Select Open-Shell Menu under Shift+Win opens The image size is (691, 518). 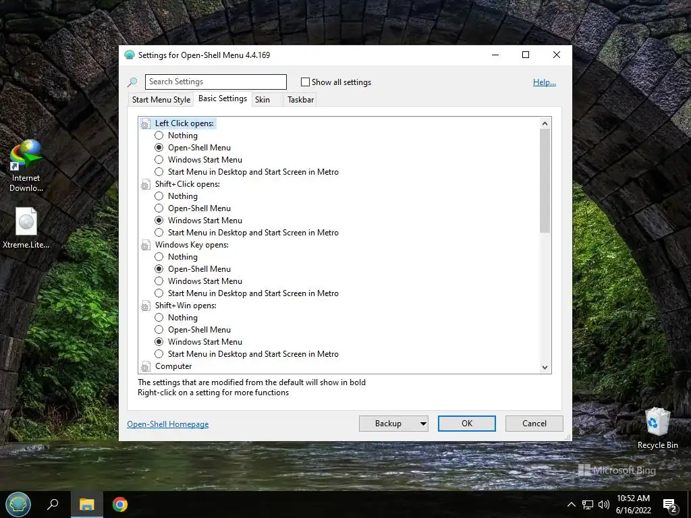[x=159, y=330]
